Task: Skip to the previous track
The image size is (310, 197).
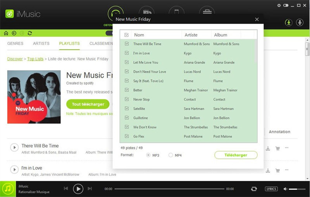Action: (66, 188)
